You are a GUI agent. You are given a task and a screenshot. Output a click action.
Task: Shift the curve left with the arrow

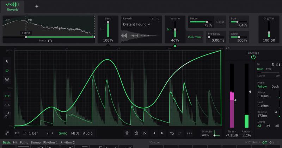click(x=154, y=133)
